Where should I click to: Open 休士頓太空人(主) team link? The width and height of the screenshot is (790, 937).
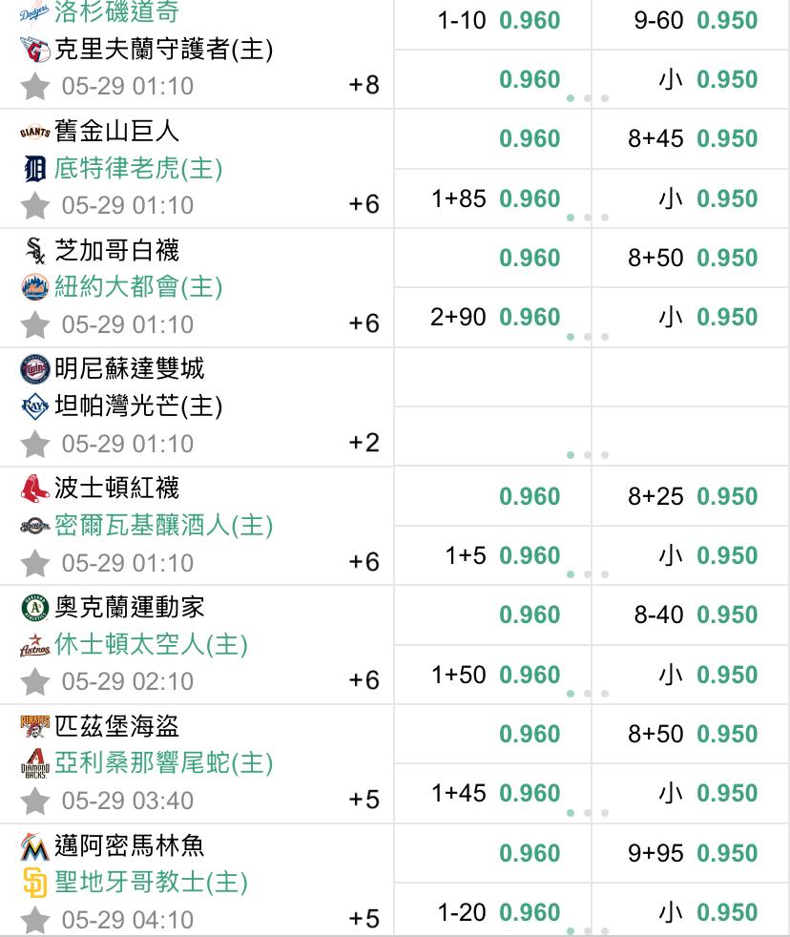(151, 645)
